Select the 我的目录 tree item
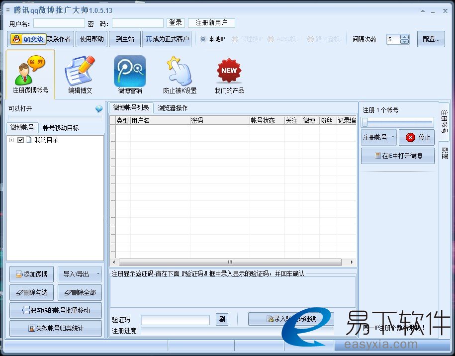 46,140
